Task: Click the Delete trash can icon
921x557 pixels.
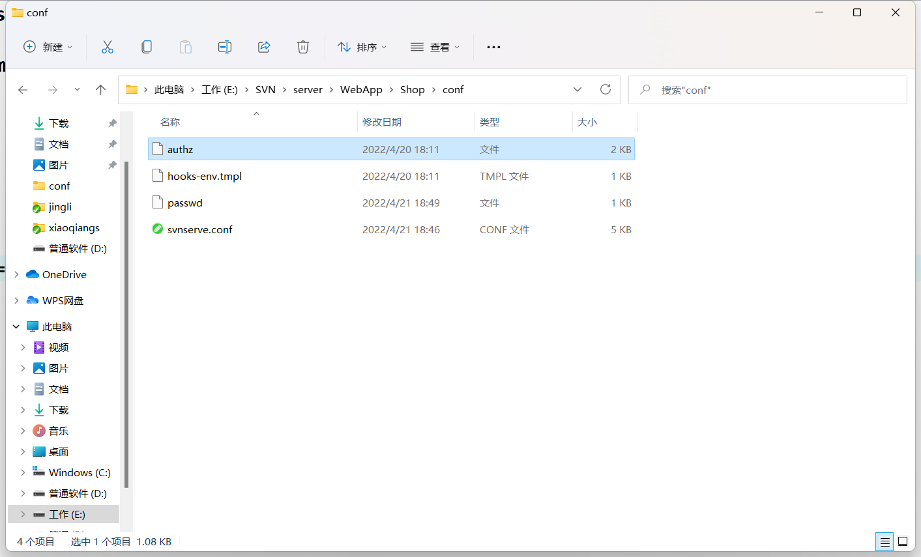Action: click(303, 47)
